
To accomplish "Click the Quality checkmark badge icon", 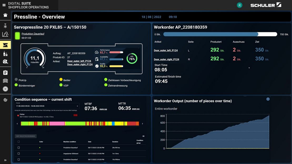I will (x=97, y=66).
